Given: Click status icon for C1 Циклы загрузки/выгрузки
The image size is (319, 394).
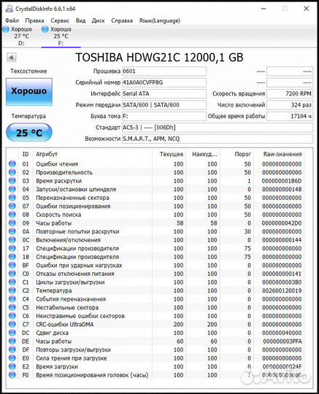Looking at the screenshot, I should (12, 282).
